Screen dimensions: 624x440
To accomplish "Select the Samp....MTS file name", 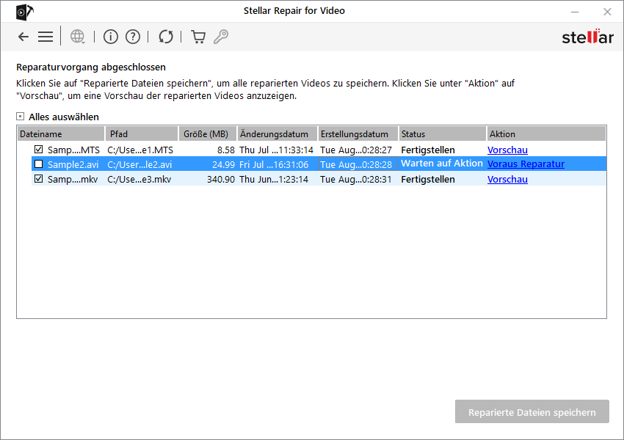I will coord(73,150).
